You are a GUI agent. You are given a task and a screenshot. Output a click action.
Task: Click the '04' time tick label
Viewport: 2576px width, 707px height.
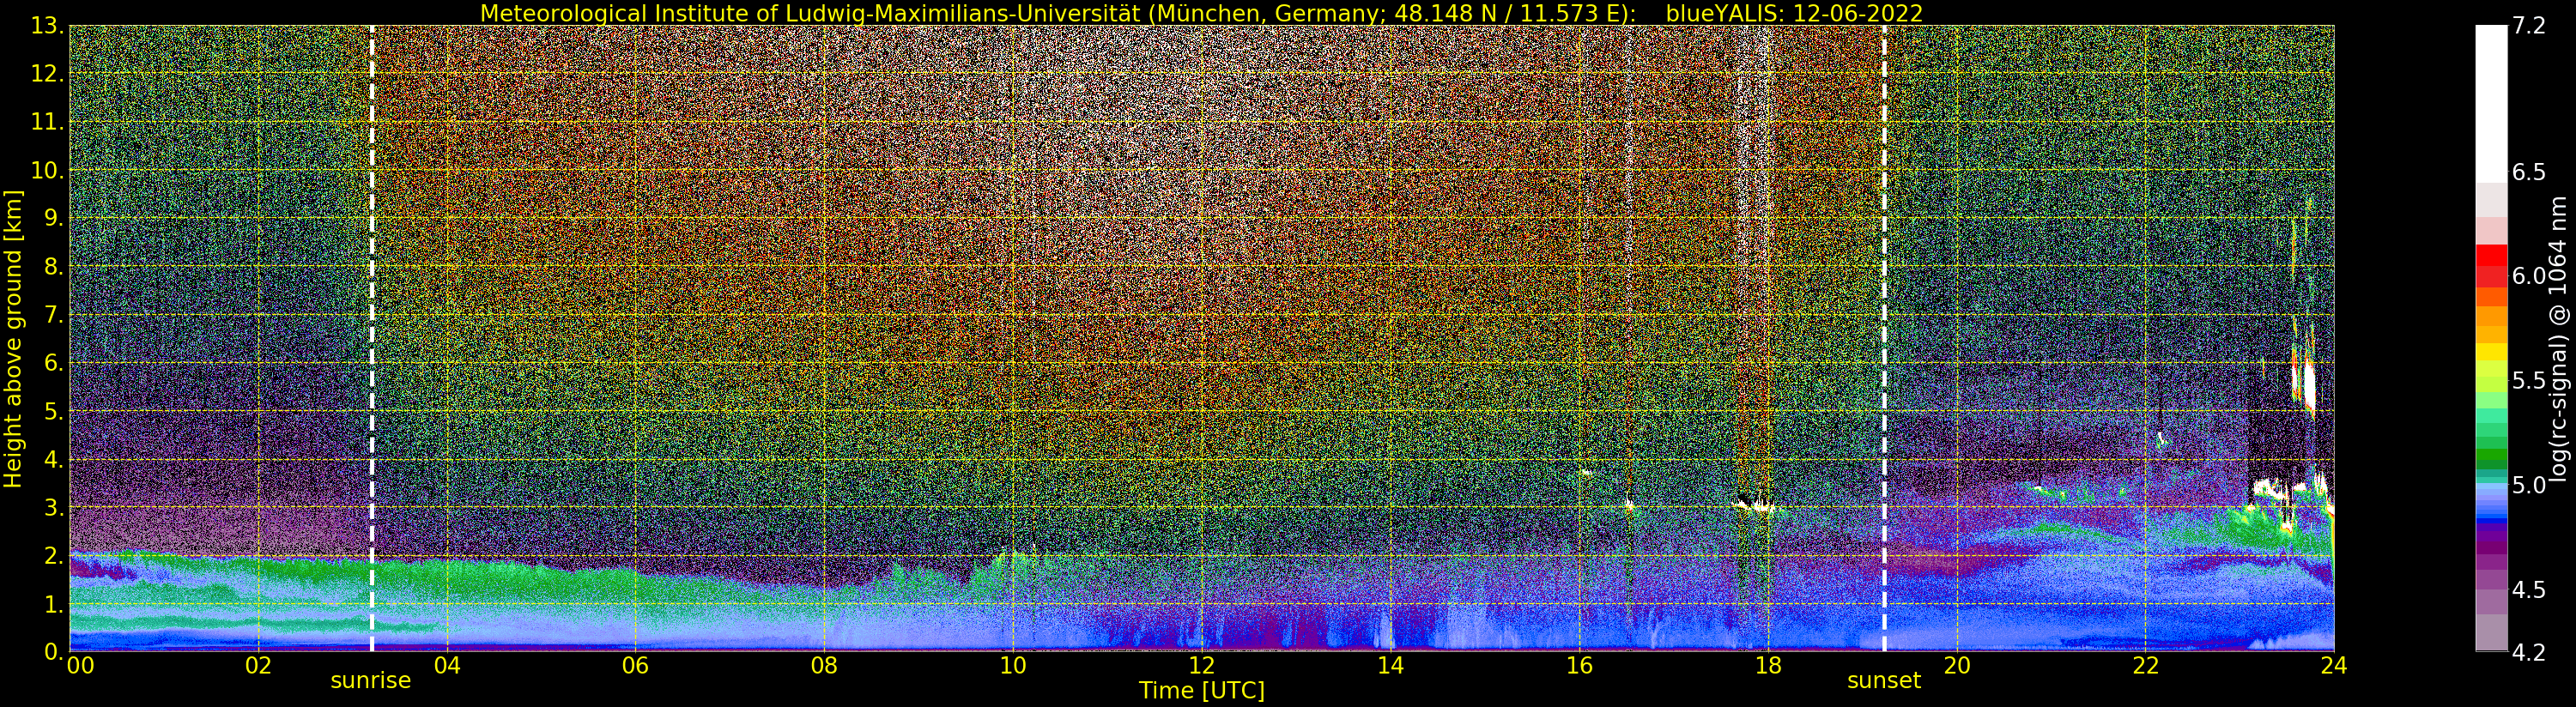447,665
